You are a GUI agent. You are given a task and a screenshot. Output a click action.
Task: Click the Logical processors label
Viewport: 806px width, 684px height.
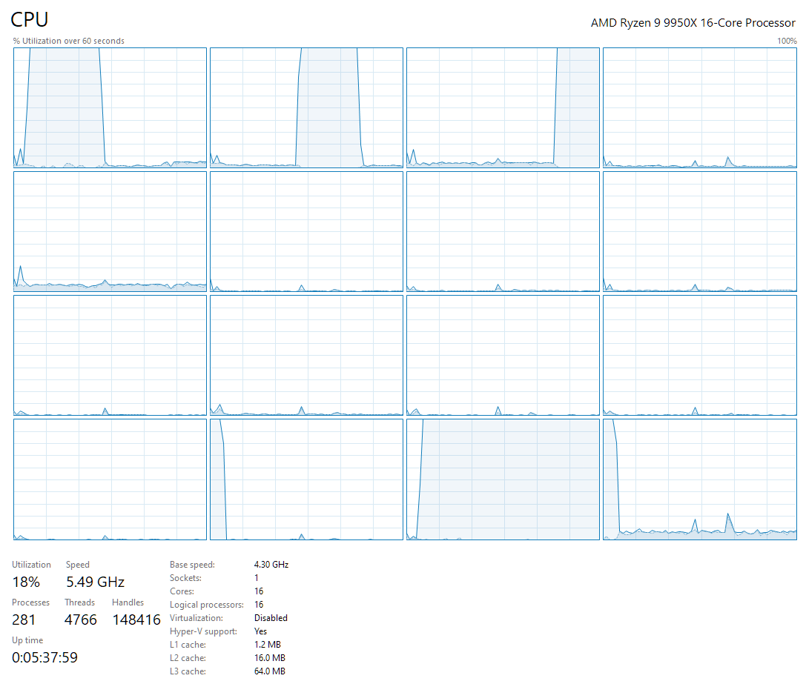click(x=207, y=605)
